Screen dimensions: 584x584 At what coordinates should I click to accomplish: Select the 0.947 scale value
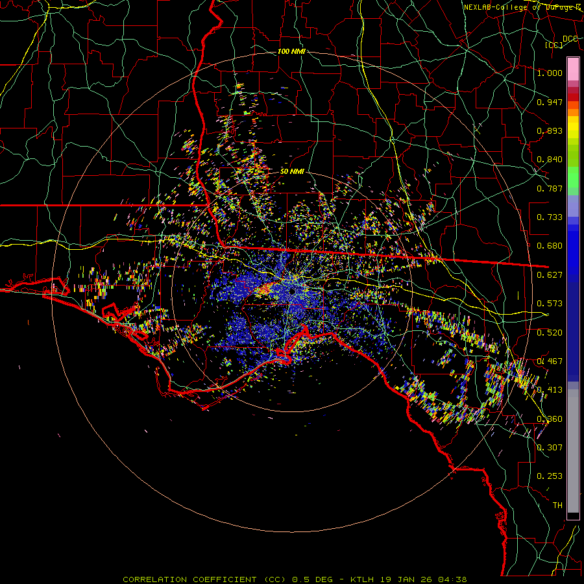(550, 102)
